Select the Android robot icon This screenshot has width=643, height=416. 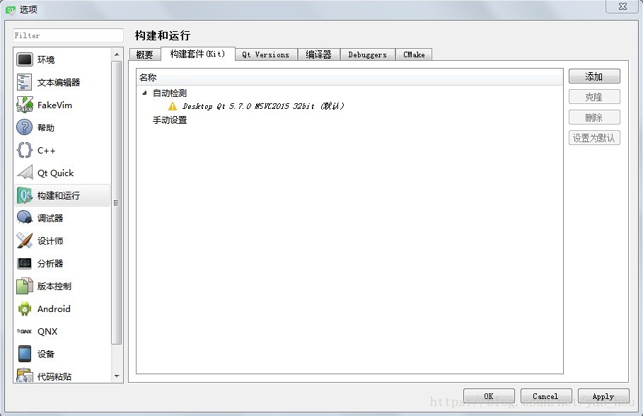[25, 308]
